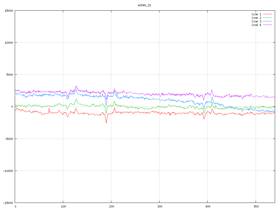Viewport: 280px width, 210px height.
Task: Click the y-axis label 10000
Action: click(x=9, y=43)
